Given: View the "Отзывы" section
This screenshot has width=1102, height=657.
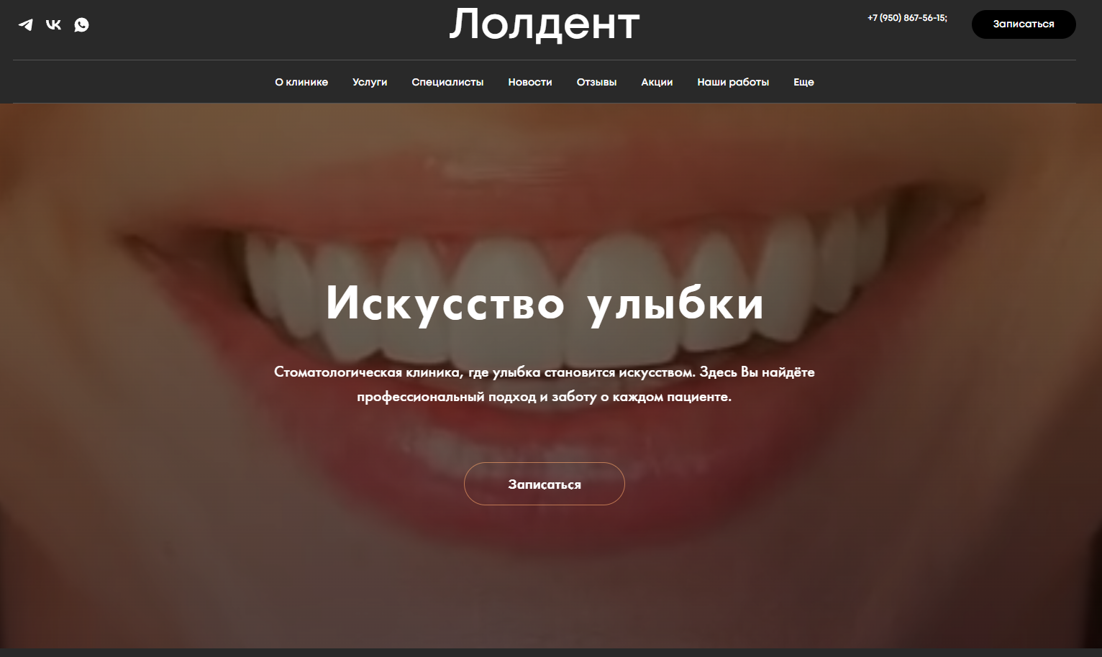Looking at the screenshot, I should (x=596, y=82).
